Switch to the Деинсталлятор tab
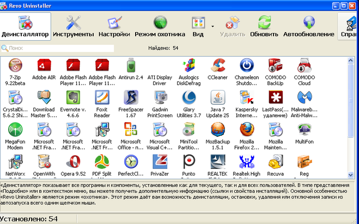This screenshot has width=359, height=224. [x=25, y=25]
